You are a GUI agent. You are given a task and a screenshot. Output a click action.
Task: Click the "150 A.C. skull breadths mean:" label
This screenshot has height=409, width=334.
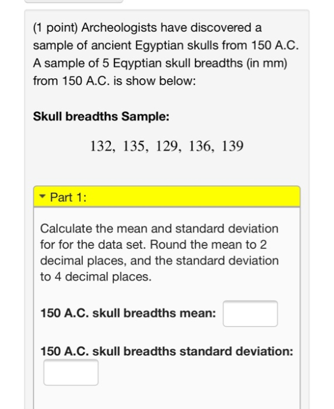tap(128, 313)
